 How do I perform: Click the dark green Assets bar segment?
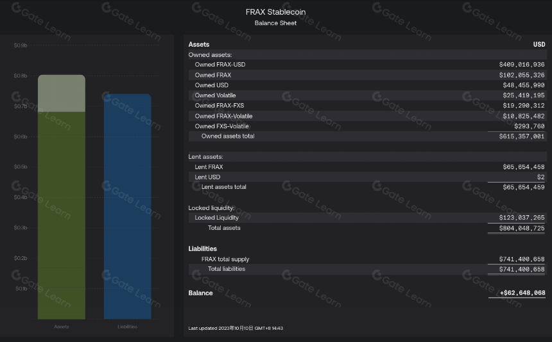62,216
